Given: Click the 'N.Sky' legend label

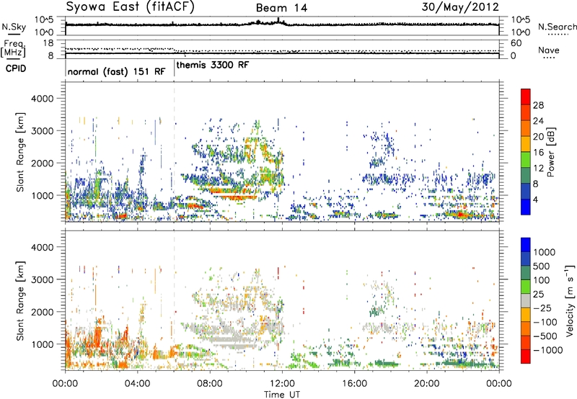Looking at the screenshot, I should (14, 27).
